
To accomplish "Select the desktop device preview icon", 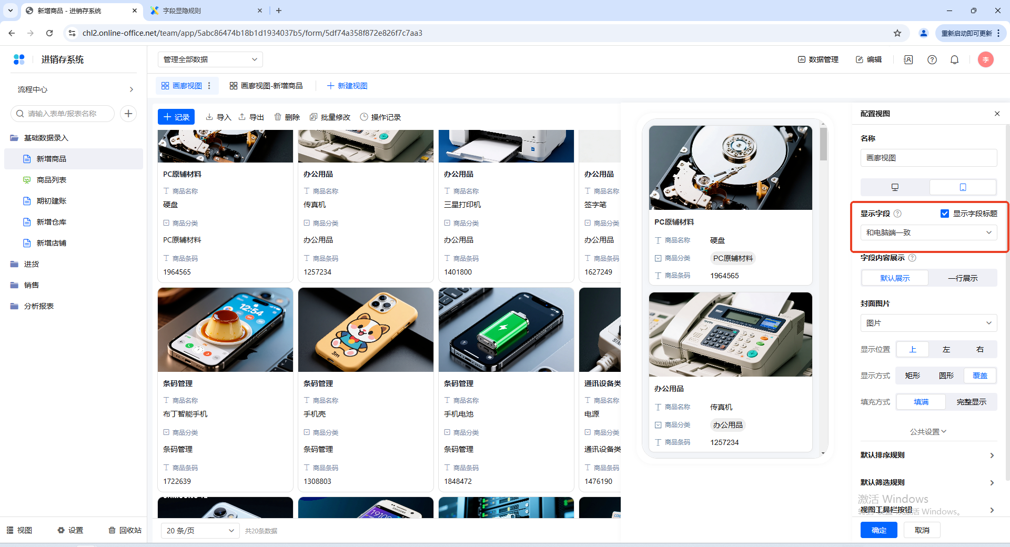I will click(895, 187).
